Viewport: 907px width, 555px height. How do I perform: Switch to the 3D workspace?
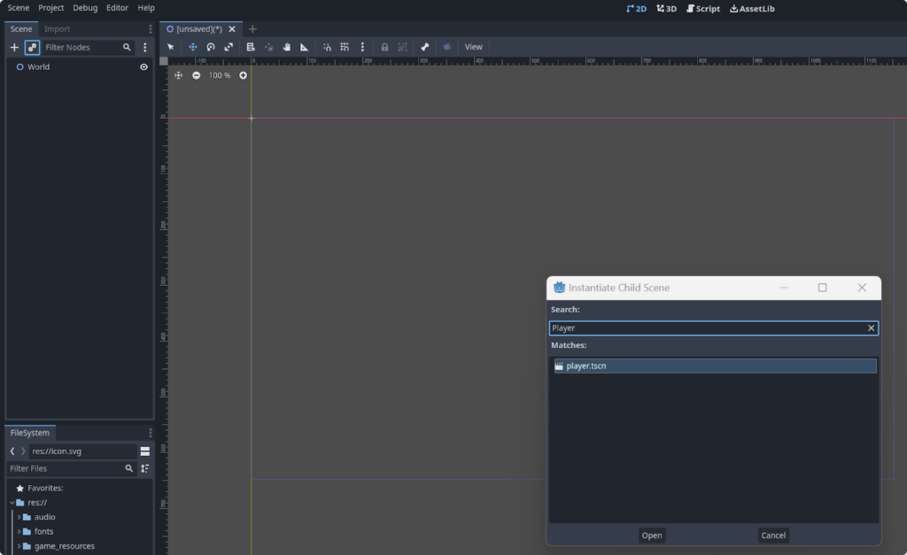tap(665, 8)
